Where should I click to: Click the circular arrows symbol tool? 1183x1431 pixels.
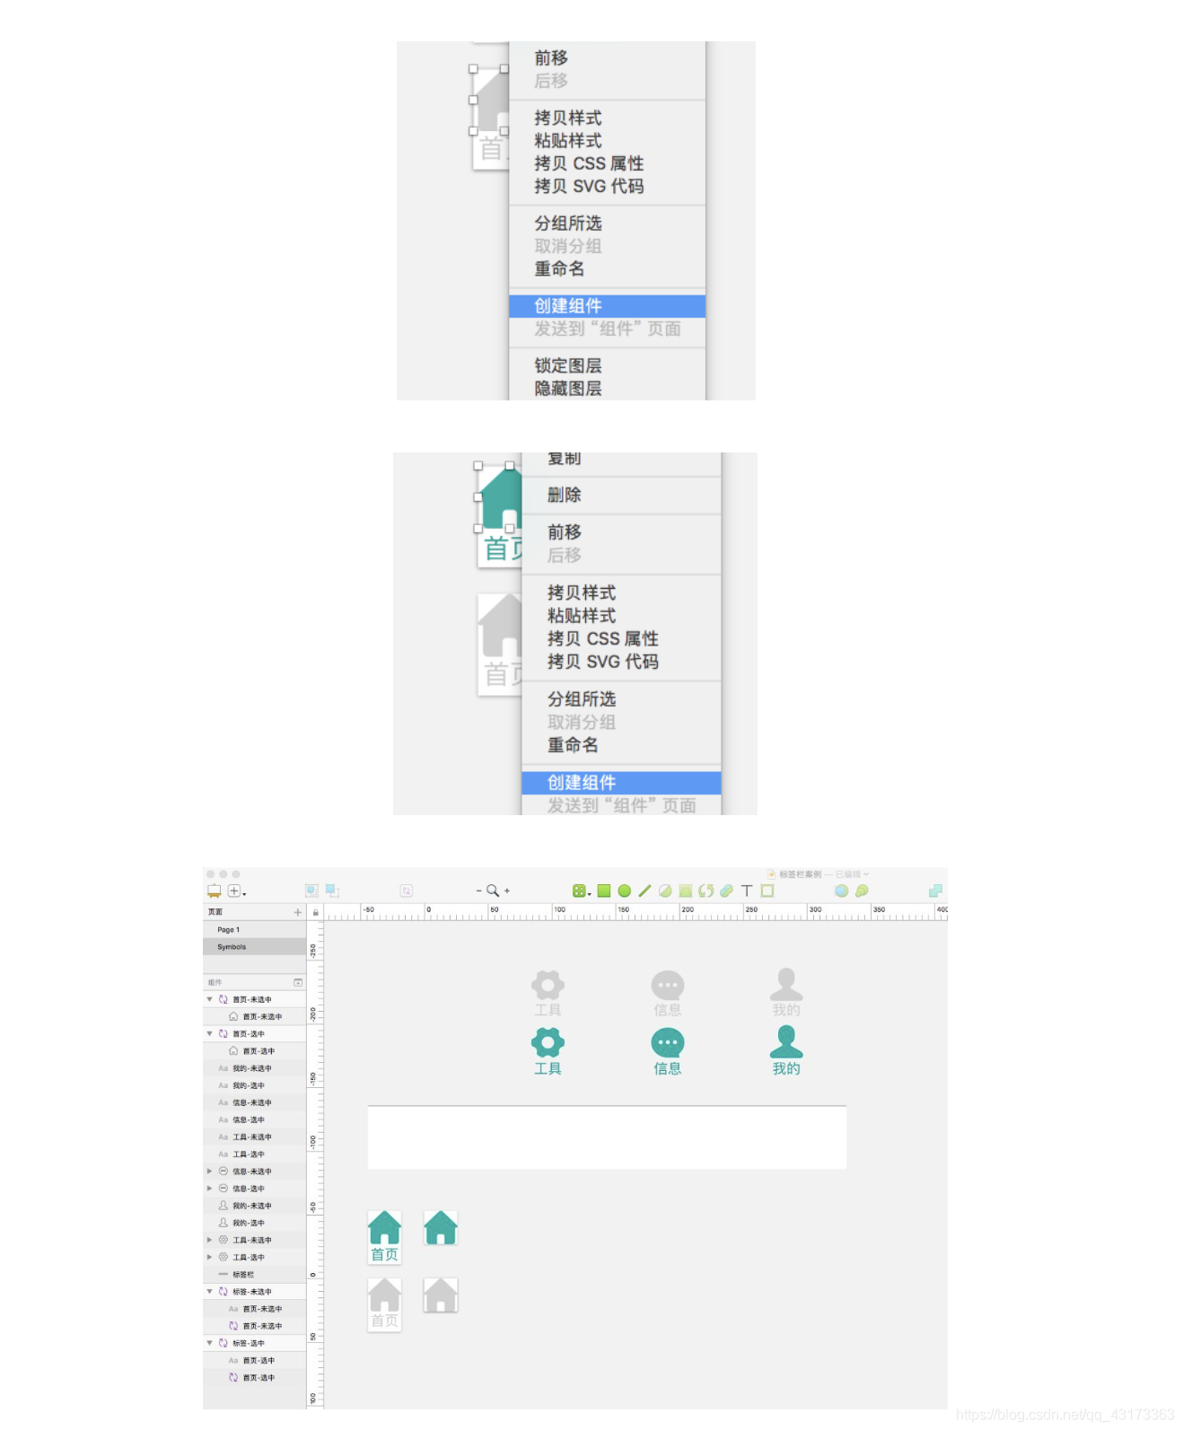point(706,891)
